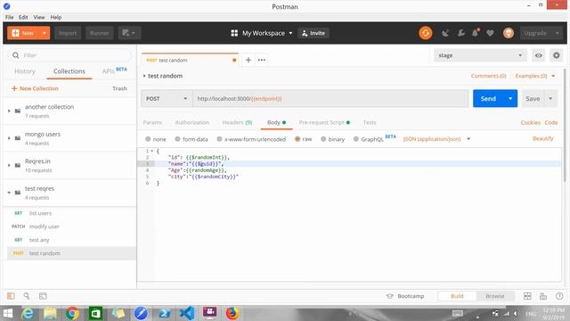Open the Tests request tab

pyautogui.click(x=370, y=123)
